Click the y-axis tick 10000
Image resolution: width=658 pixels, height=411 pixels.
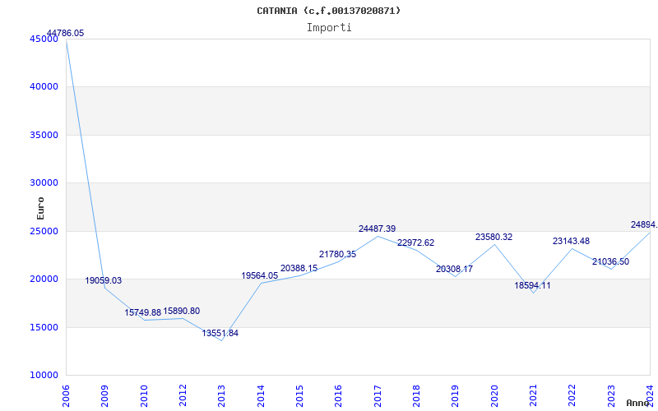coord(44,376)
